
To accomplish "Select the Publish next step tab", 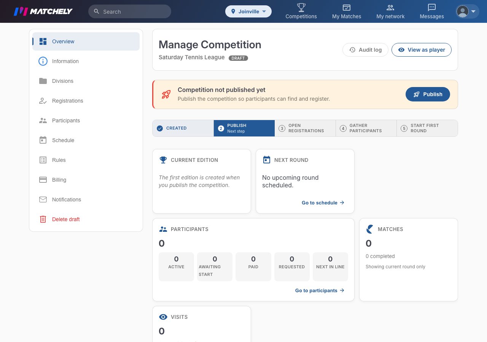I will pos(244,128).
